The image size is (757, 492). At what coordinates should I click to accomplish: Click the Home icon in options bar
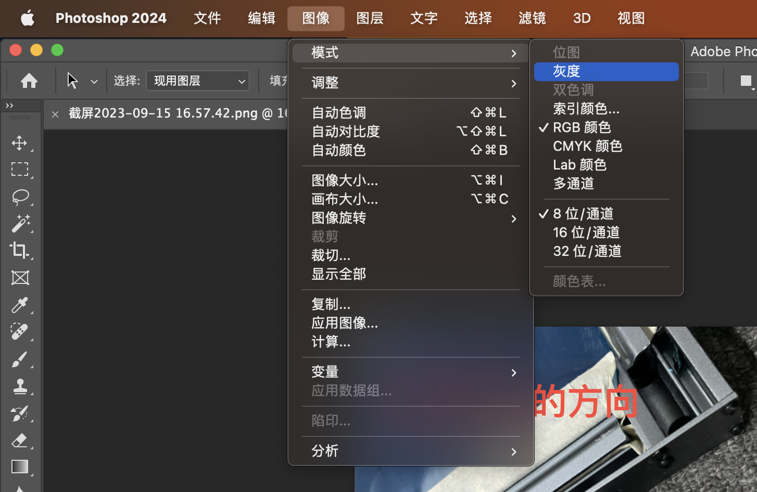(29, 81)
